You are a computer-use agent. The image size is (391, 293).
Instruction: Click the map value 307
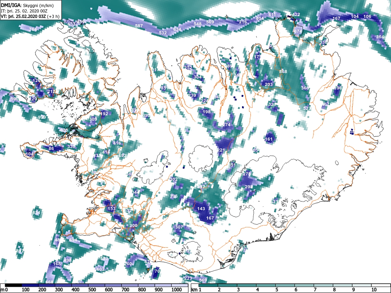coord(179,227)
